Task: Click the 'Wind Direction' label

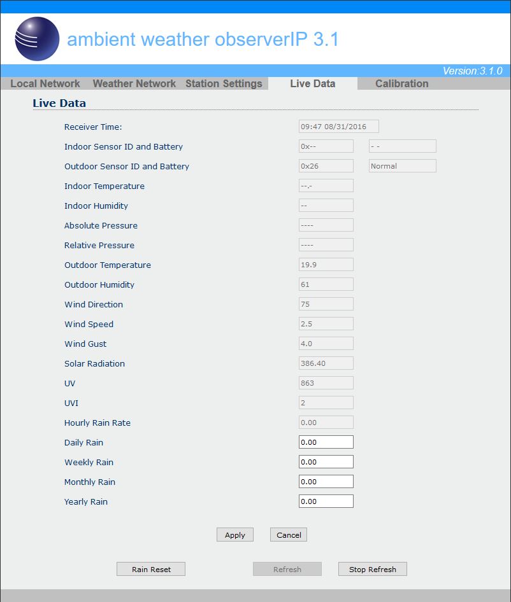Action: (x=94, y=304)
